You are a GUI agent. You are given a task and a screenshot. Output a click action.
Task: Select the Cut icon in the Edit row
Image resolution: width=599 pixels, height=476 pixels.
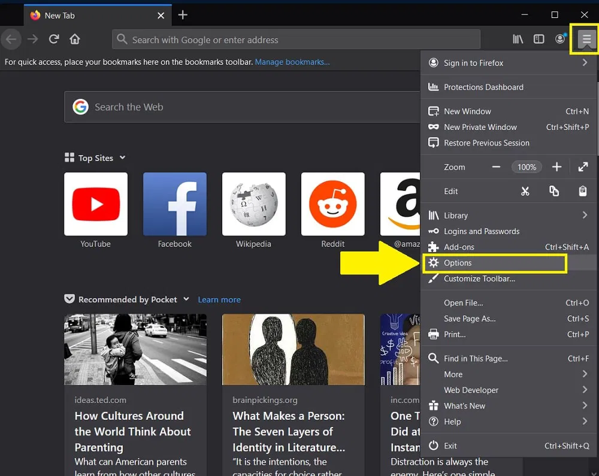point(525,191)
